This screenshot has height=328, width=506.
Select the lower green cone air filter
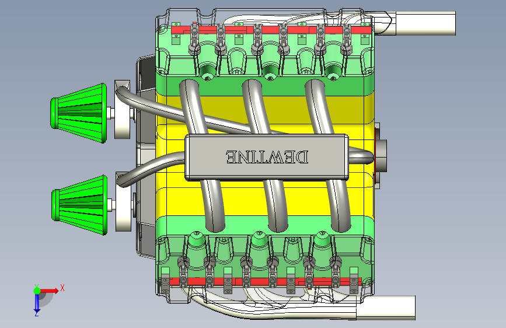point(79,205)
